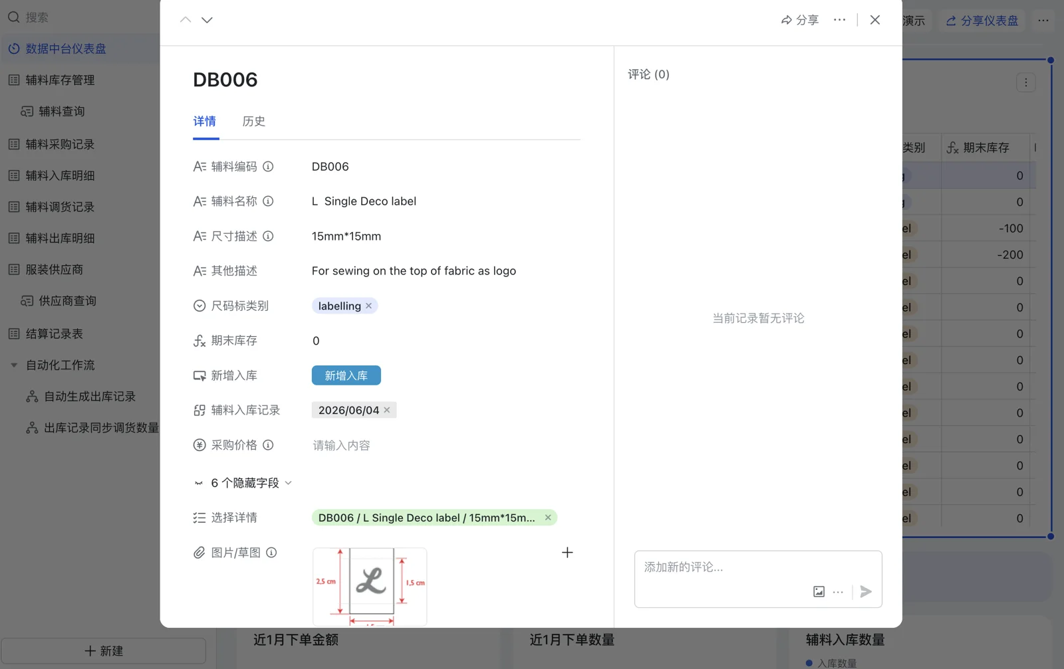Click the 新建 button at sidebar bottom
1064x669 pixels.
coord(104,651)
